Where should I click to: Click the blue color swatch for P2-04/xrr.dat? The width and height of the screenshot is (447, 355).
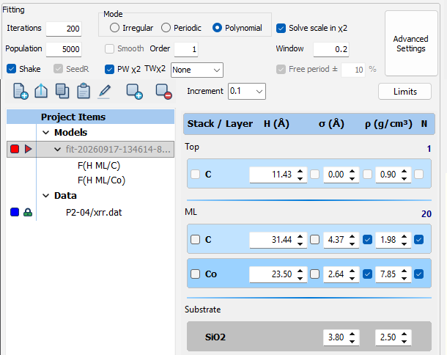tap(15, 212)
